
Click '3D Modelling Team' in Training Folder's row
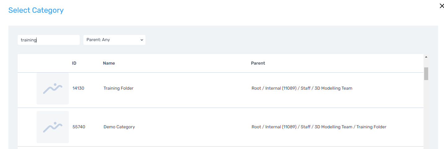coord(333,88)
